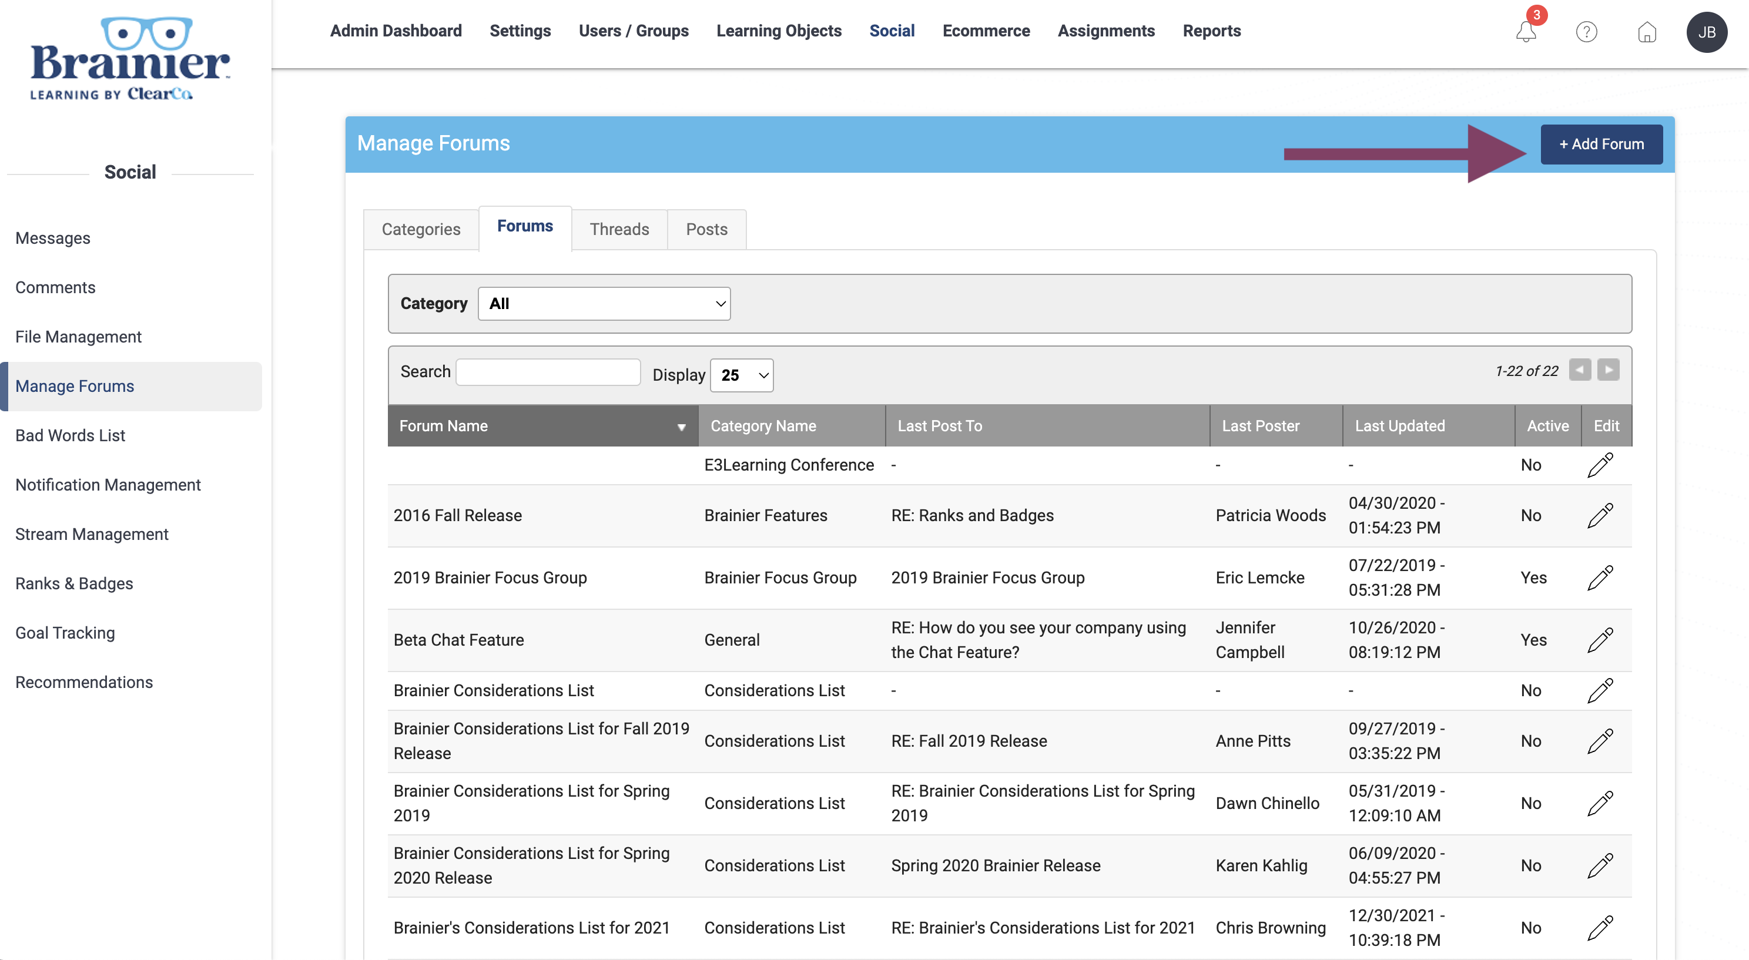
Task: Edit the E3Learning Conference forum row
Action: (1600, 465)
